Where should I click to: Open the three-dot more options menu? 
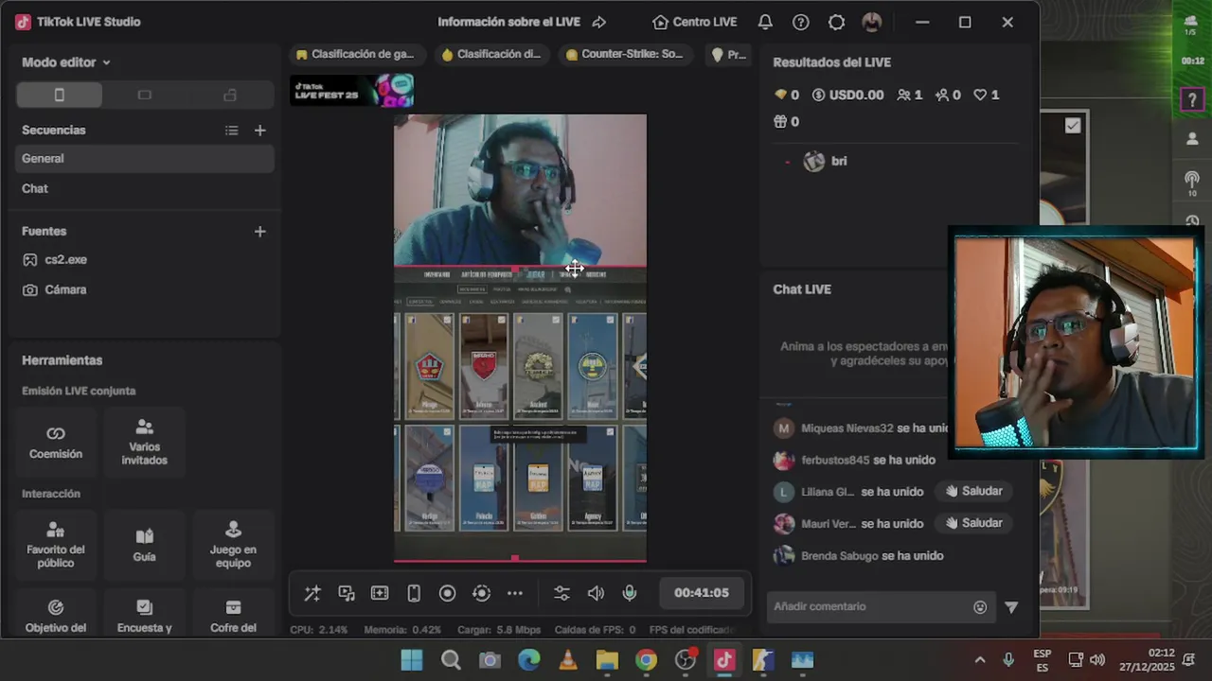tap(515, 593)
